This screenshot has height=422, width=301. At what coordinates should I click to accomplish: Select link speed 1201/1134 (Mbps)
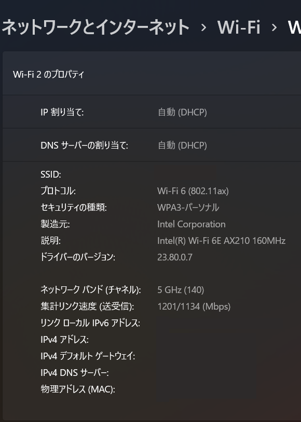194,307
